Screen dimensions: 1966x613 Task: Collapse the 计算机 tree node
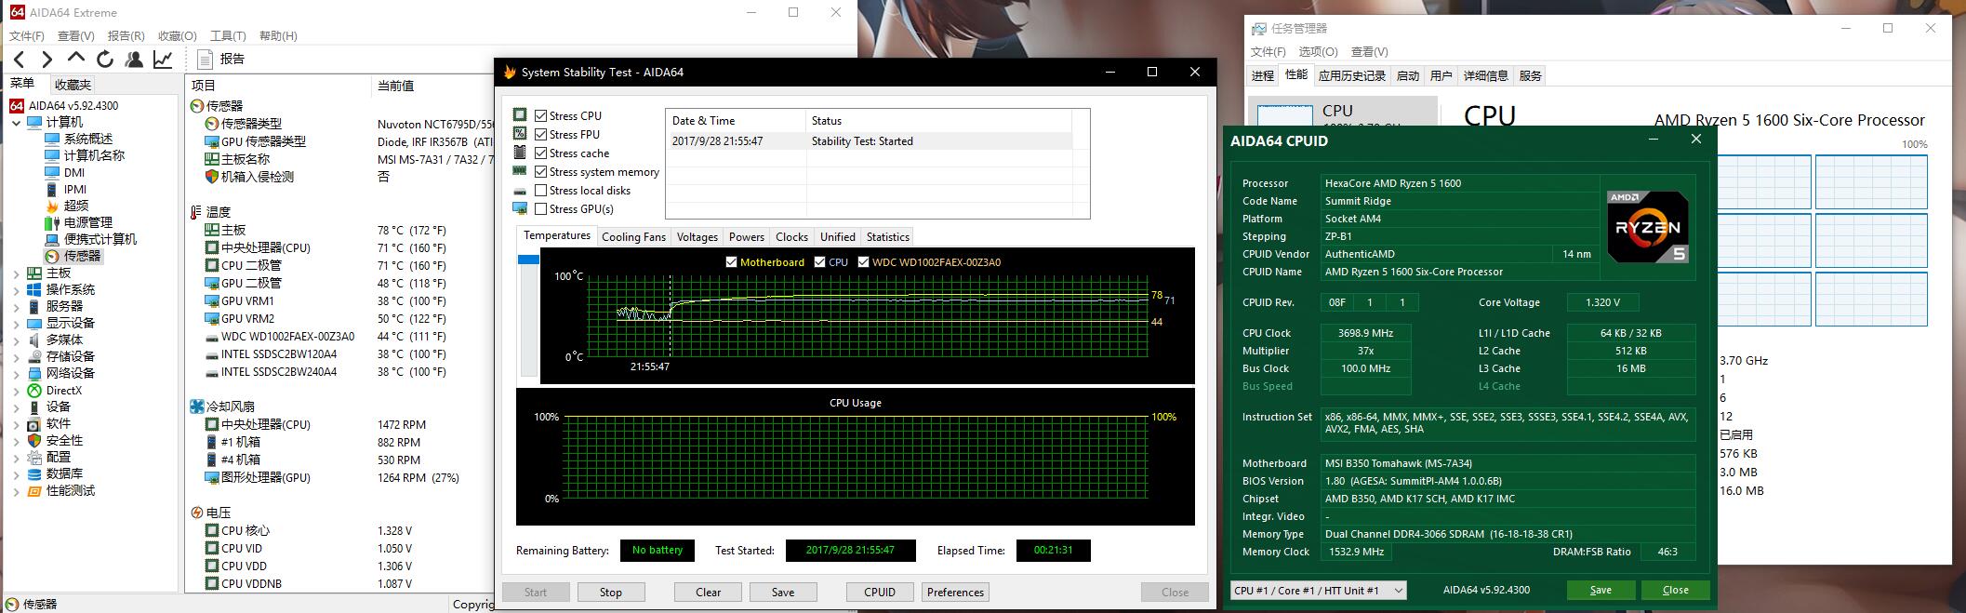tap(16, 123)
